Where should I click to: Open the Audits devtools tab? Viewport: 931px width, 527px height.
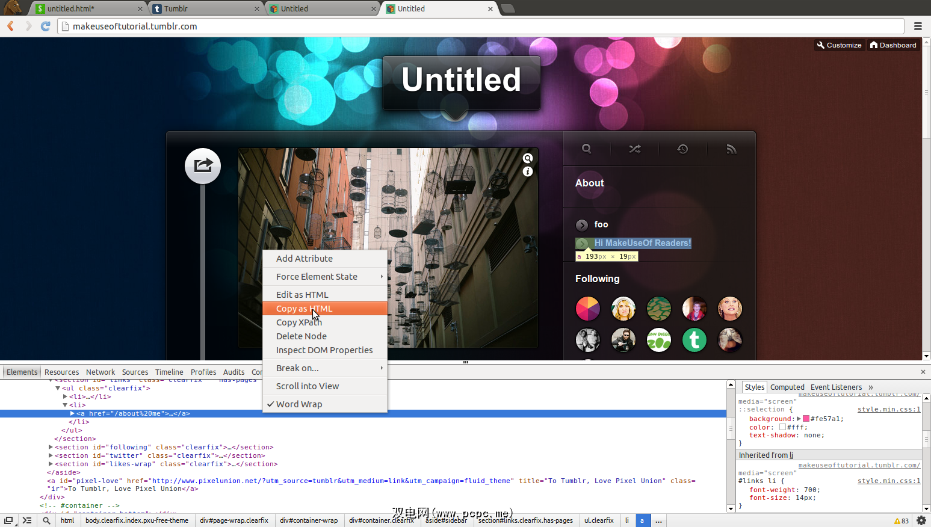pyautogui.click(x=234, y=372)
